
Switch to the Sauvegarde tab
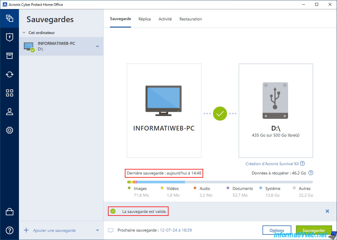pyautogui.click(x=120, y=19)
